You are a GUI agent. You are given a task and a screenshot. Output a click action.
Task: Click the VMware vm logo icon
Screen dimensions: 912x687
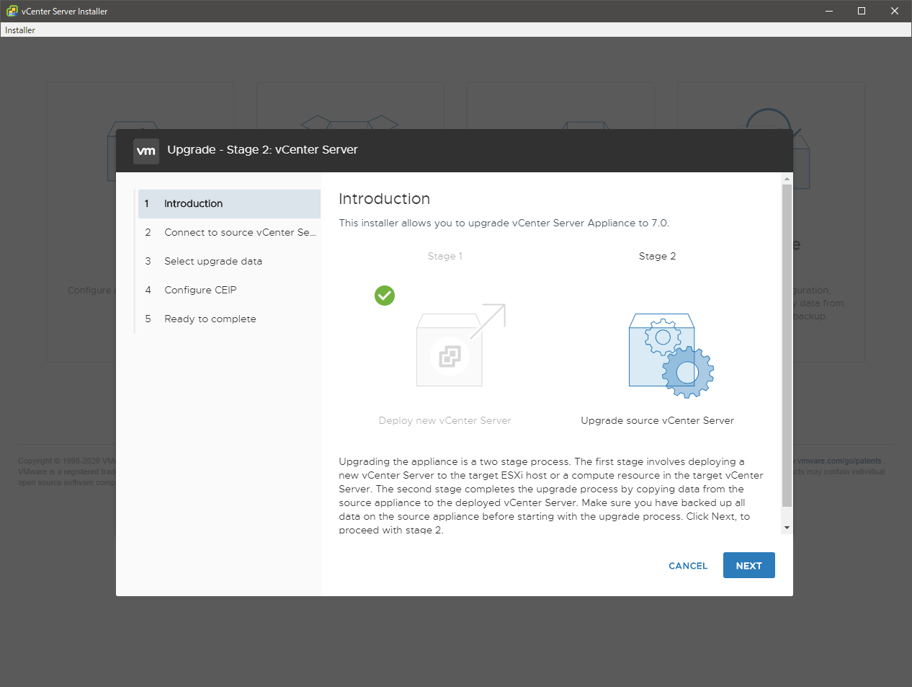click(146, 151)
